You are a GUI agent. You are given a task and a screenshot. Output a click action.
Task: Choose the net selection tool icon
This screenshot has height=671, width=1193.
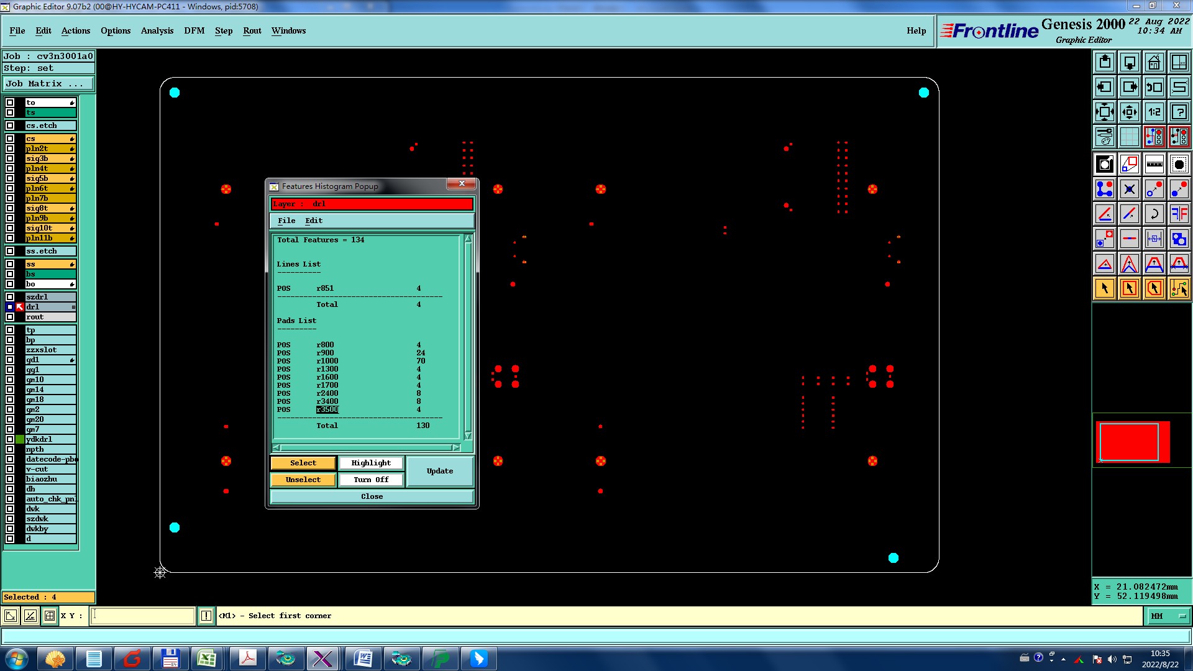(1179, 288)
